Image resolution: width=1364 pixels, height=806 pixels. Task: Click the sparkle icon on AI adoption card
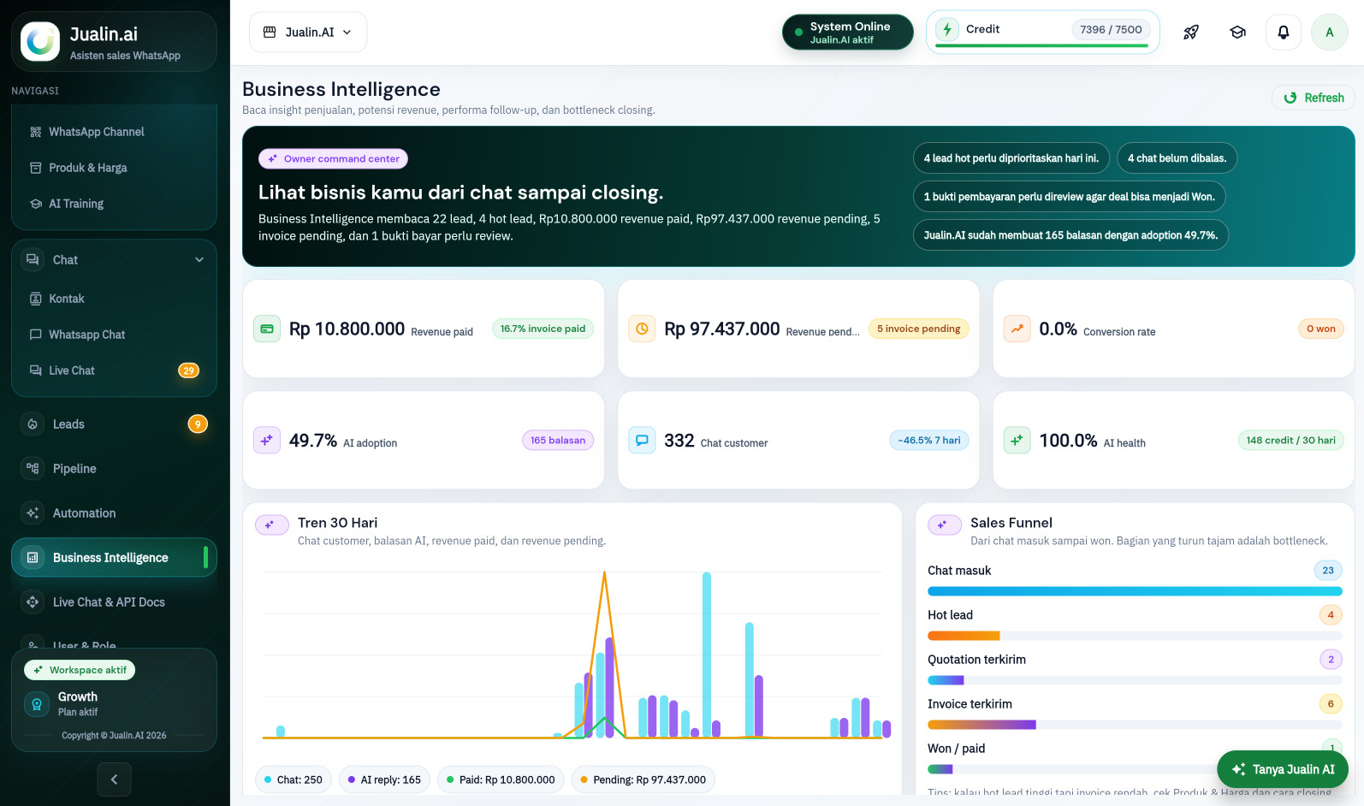(x=267, y=440)
